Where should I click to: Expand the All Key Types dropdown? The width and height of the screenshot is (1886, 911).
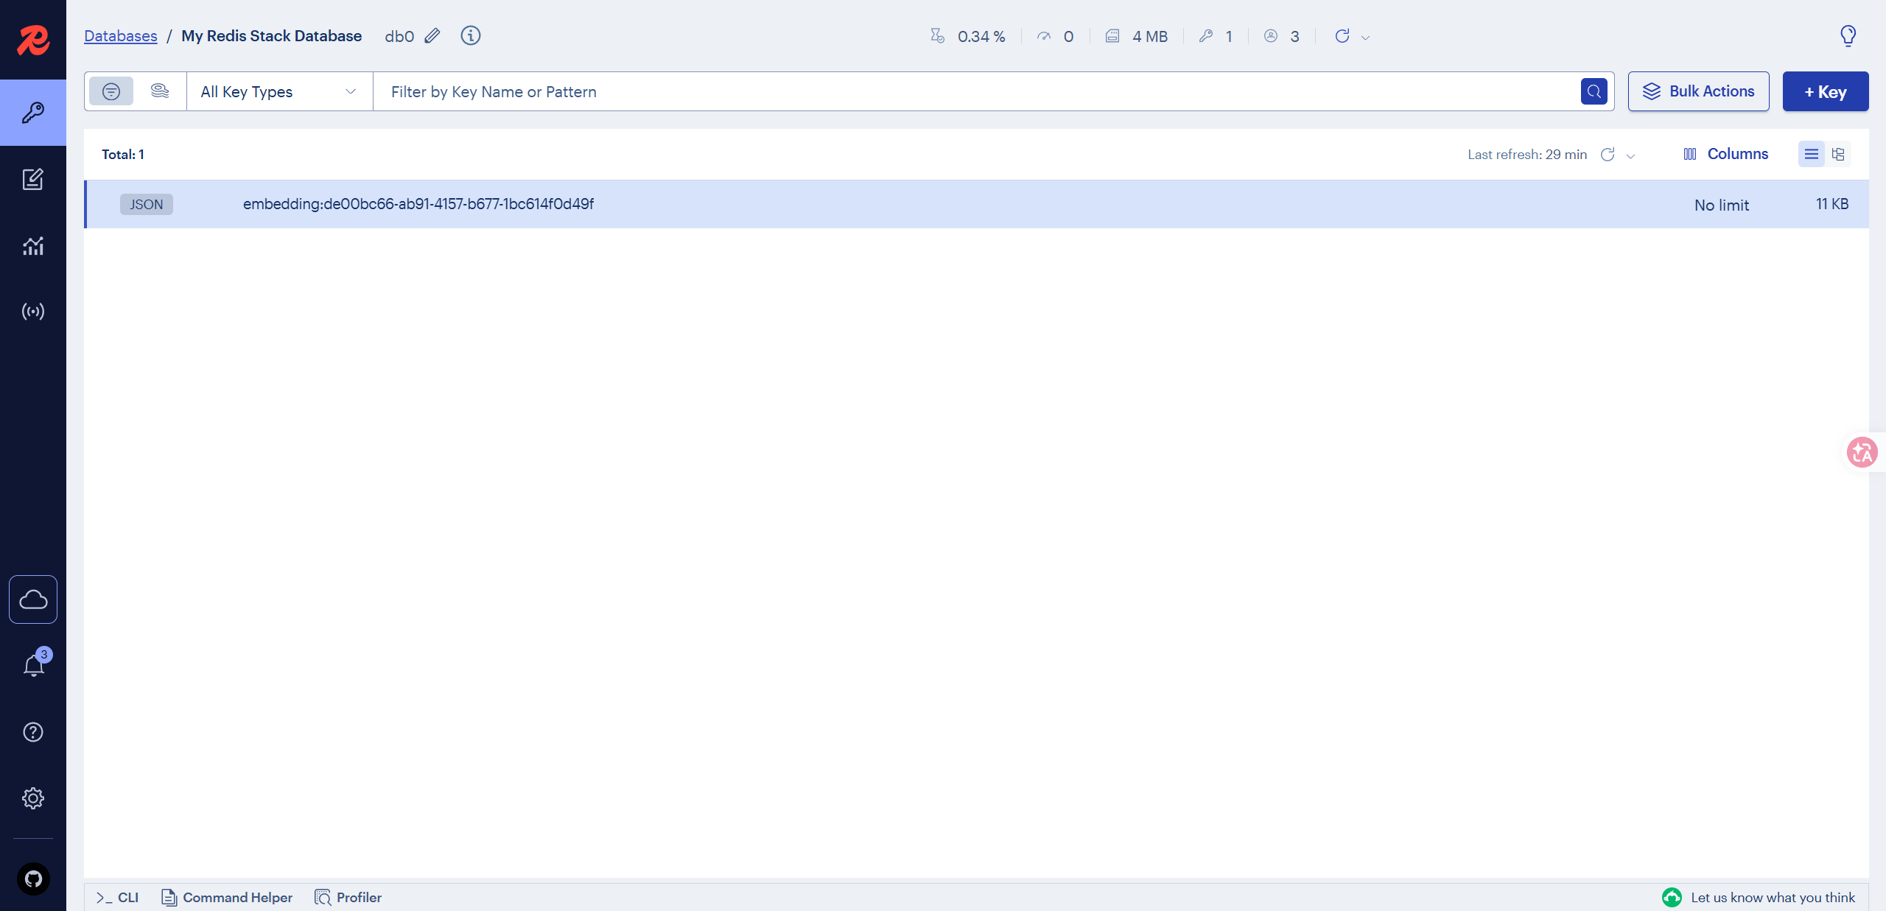(279, 91)
